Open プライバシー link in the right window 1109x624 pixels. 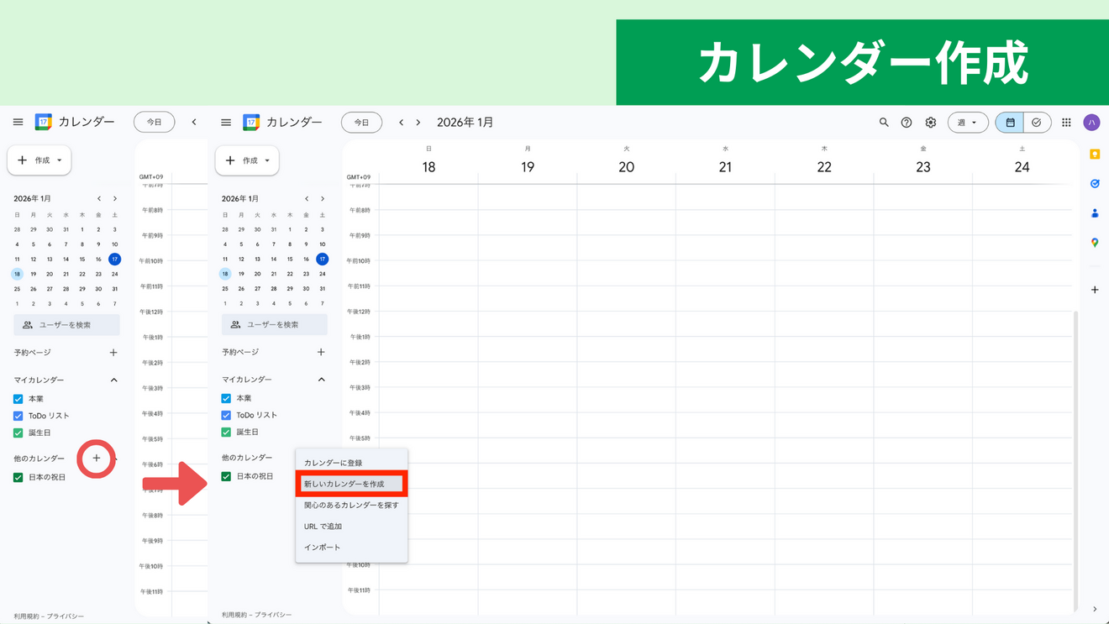[x=273, y=616]
